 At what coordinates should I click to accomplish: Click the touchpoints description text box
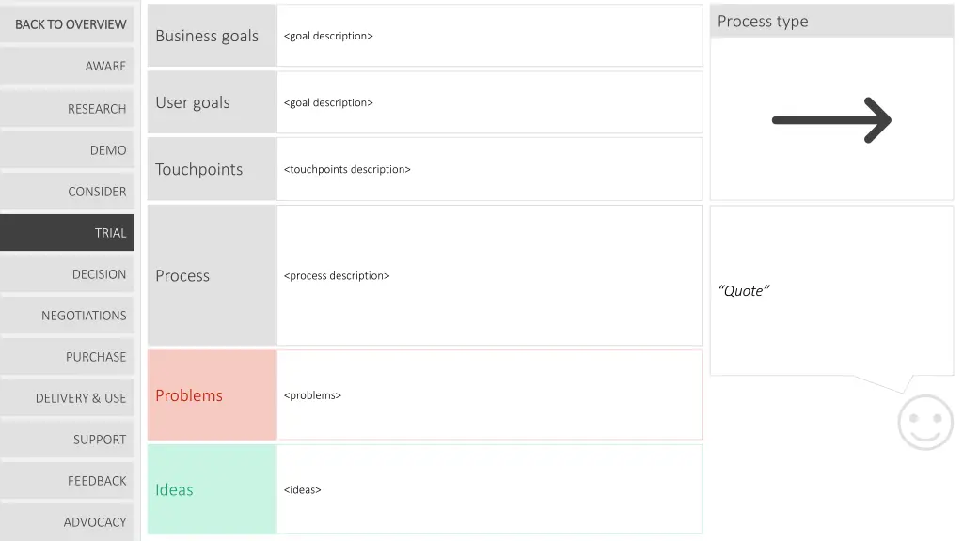coord(489,169)
